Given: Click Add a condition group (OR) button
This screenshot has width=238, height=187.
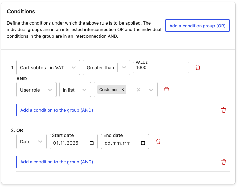Looking at the screenshot, I should point(197,26).
